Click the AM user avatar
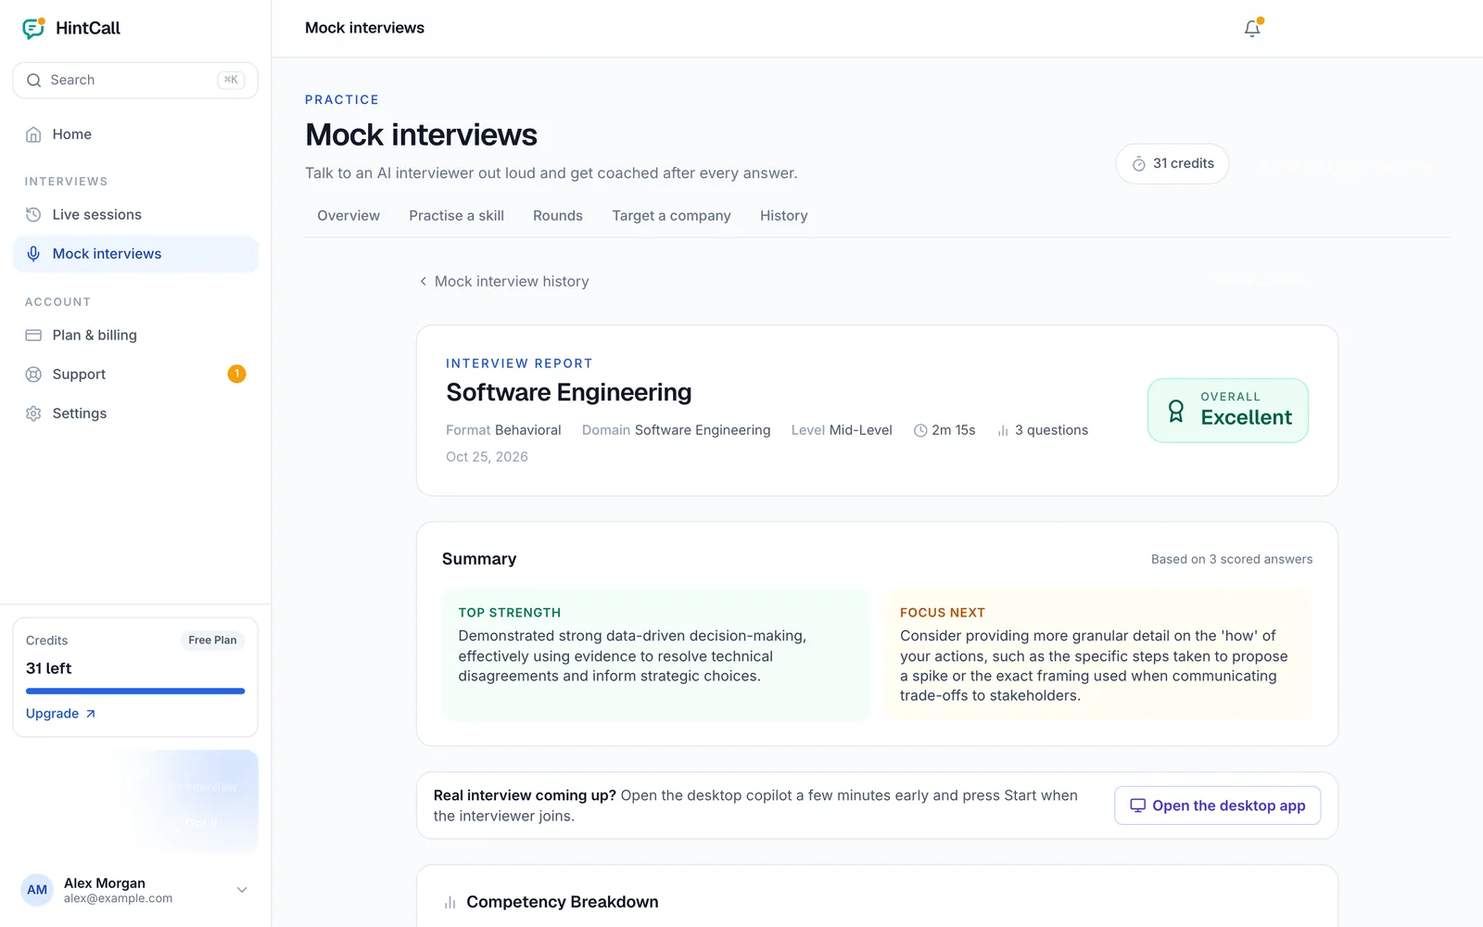The width and height of the screenshot is (1483, 927). point(37,890)
